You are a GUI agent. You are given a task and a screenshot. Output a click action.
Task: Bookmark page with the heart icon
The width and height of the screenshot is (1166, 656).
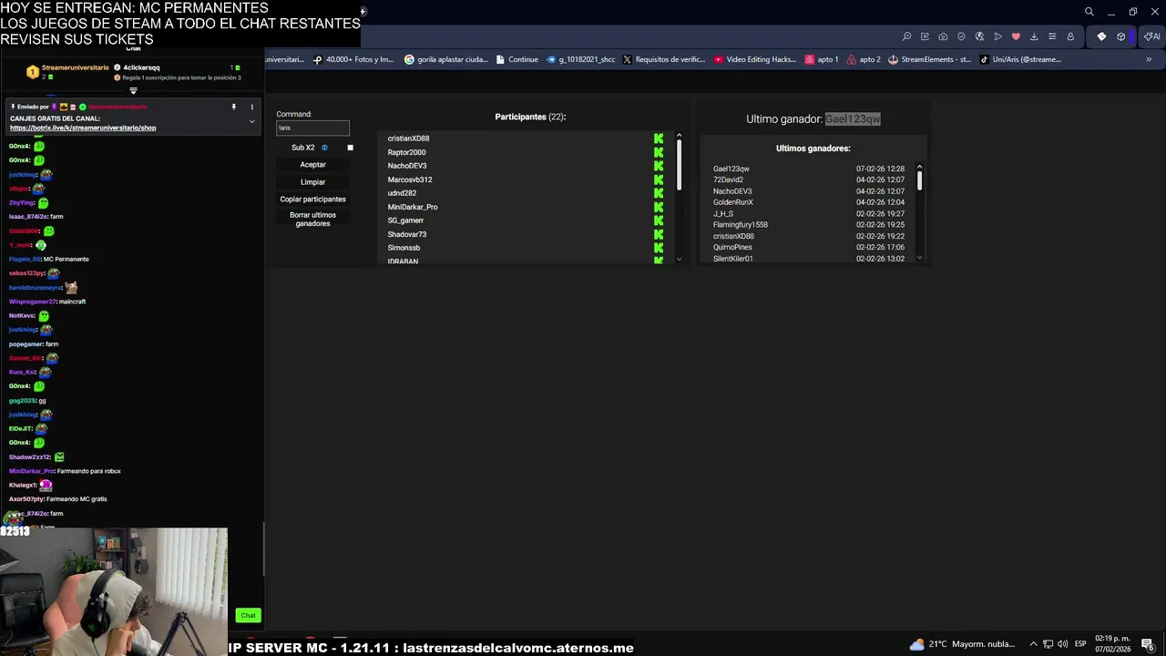[x=1016, y=36]
